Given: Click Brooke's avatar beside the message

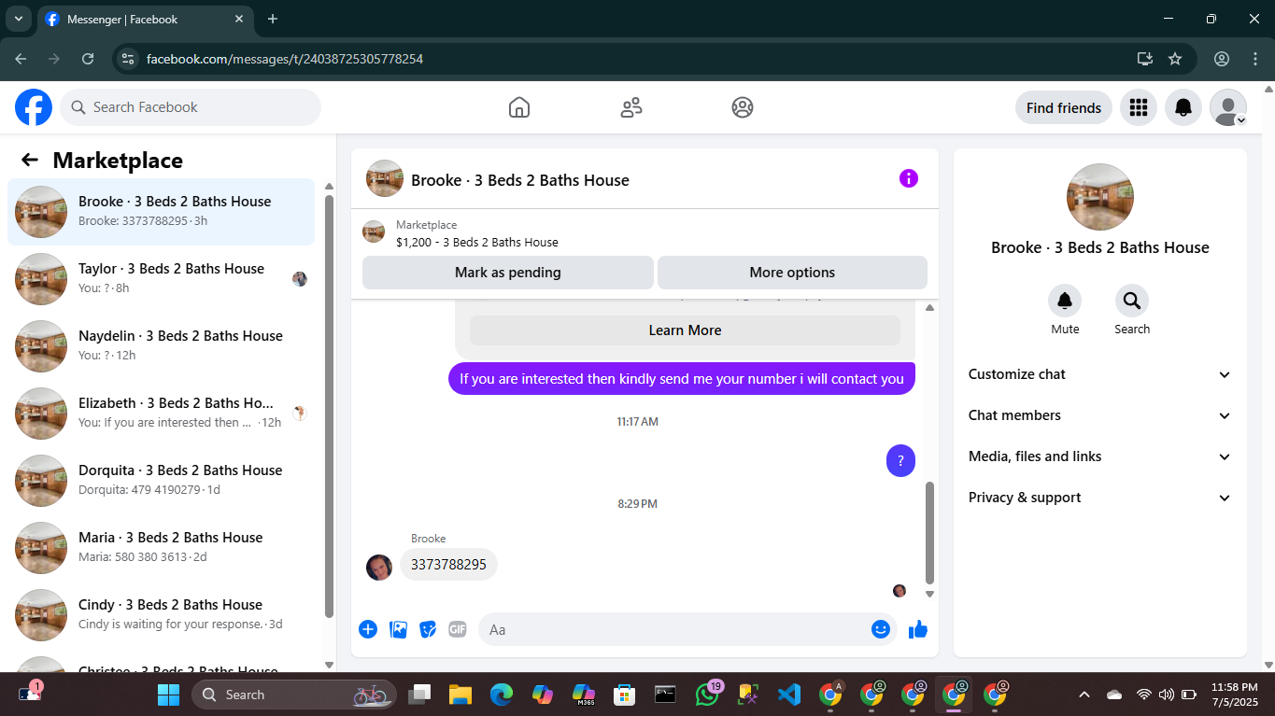Looking at the screenshot, I should [379, 567].
